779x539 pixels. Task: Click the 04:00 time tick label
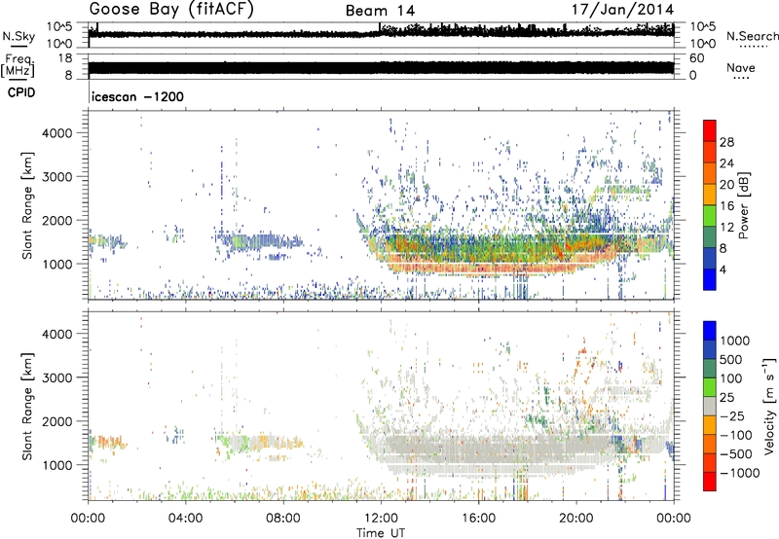pyautogui.click(x=185, y=519)
